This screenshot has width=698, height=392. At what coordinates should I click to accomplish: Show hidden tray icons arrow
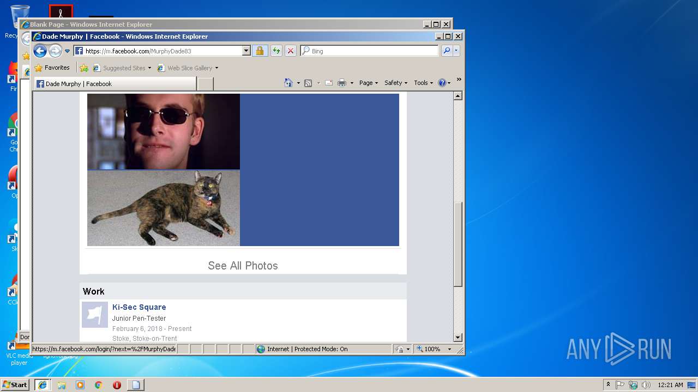pos(608,385)
